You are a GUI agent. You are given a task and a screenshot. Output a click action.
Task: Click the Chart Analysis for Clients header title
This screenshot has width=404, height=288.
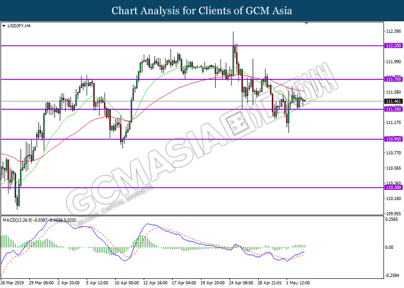pos(202,10)
